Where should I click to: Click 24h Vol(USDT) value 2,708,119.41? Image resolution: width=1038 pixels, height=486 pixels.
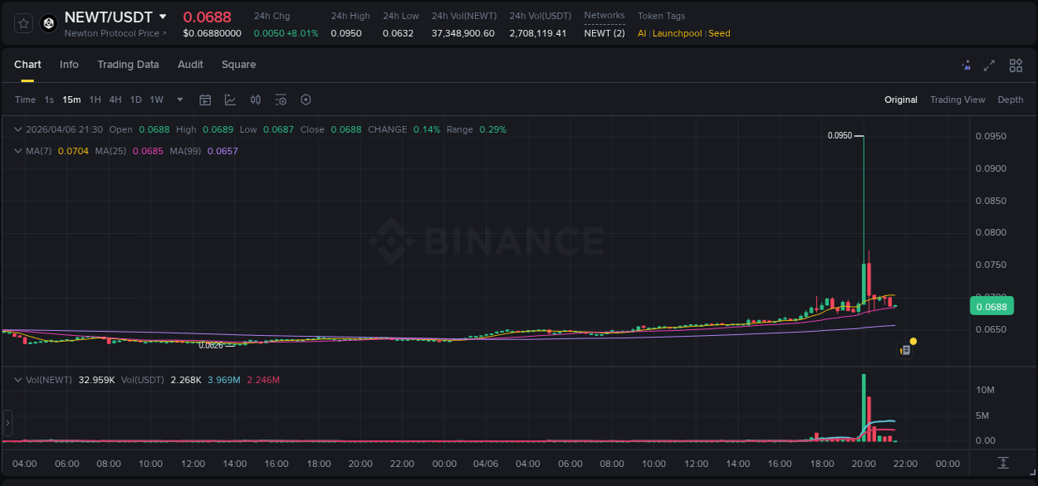[538, 33]
